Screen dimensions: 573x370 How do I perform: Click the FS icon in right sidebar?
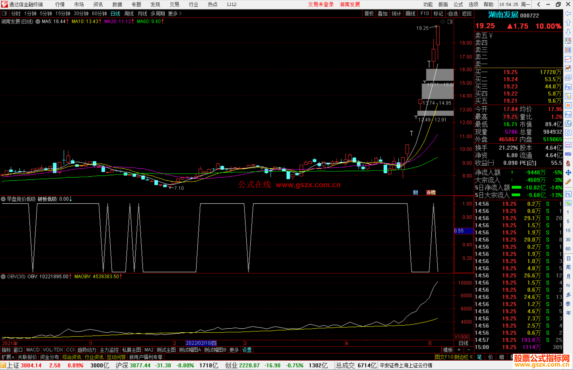568,194
